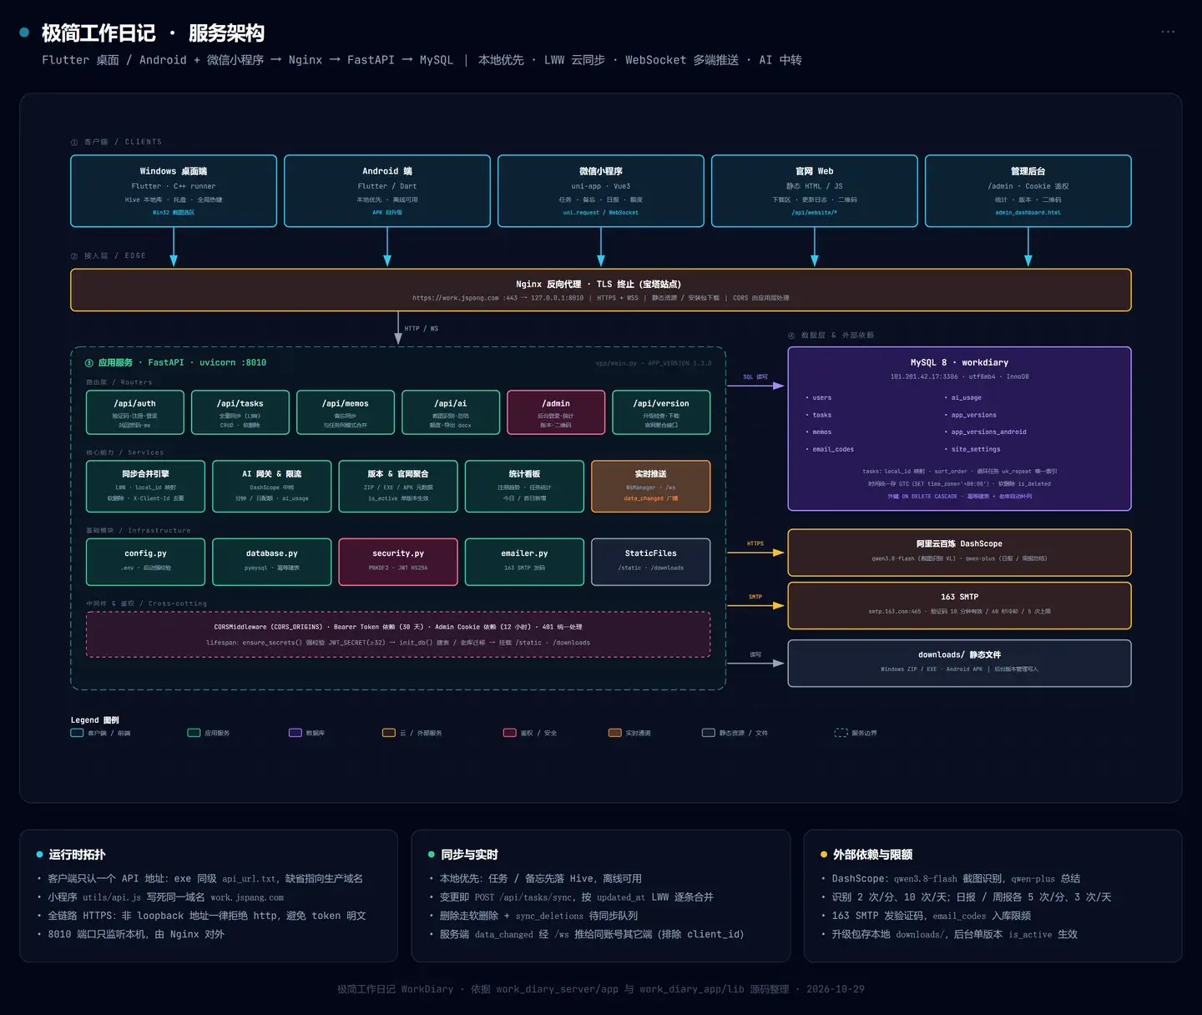
Task: Select the 版本 & 官网聚合 service box
Action: [398, 487]
